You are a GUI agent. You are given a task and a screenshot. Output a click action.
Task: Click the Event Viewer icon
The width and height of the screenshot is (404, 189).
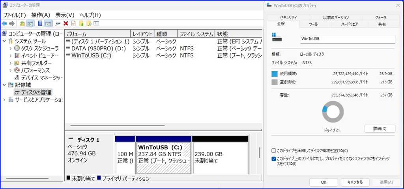coord(17,55)
